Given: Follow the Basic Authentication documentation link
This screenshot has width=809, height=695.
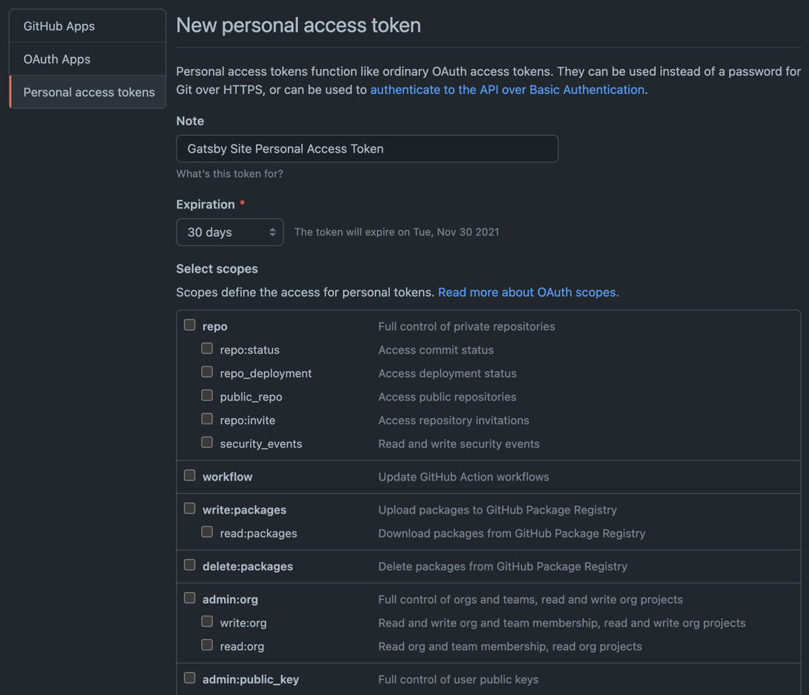Looking at the screenshot, I should [507, 89].
